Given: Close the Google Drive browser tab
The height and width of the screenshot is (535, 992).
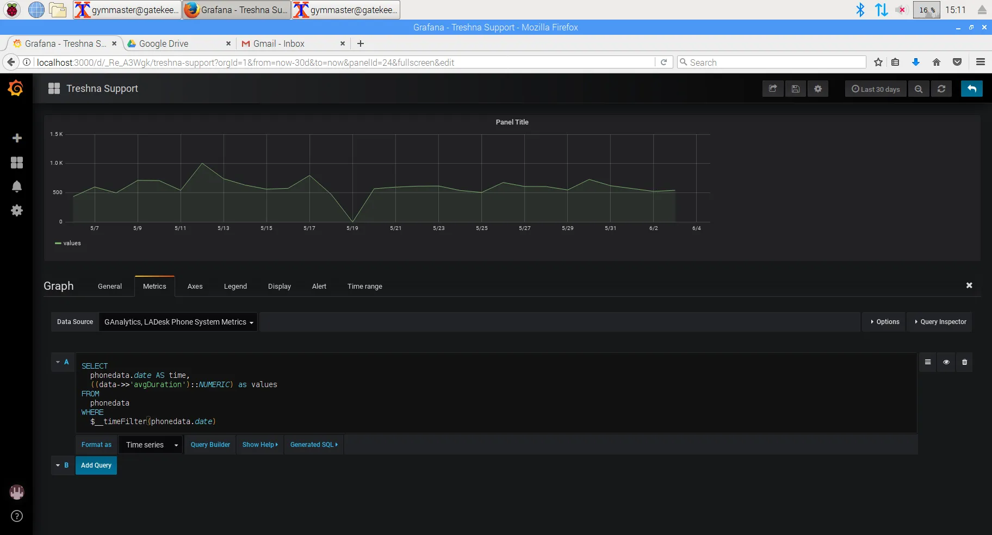Looking at the screenshot, I should point(228,43).
